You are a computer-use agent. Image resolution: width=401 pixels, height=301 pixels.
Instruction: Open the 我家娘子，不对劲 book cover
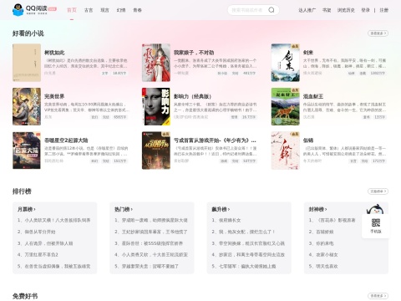click(156, 63)
